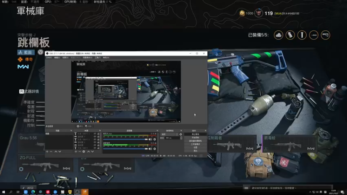Viewport: 347px width, 195px height.
Task: Select the 箭毒蛙 blueprint card
Action: [289, 143]
